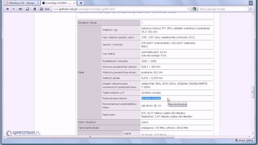The height and width of the screenshot is (145, 258).
Task: Click the 'przekątna: 611 mm' value
Action: [152, 72]
